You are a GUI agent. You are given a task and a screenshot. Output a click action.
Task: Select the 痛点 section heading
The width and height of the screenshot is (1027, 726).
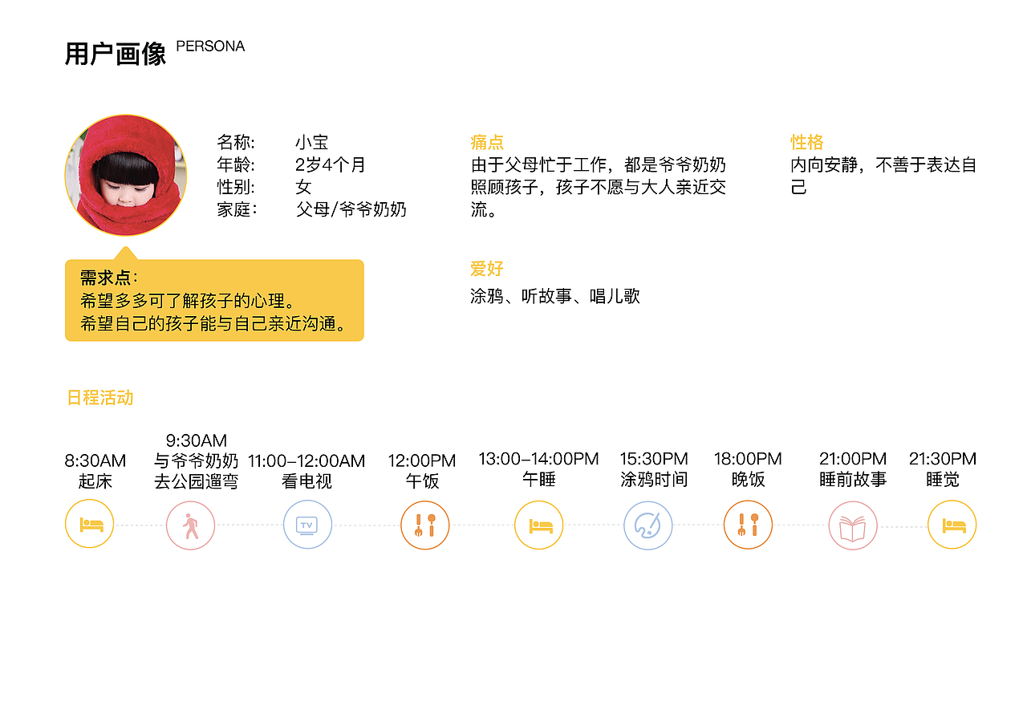485,142
